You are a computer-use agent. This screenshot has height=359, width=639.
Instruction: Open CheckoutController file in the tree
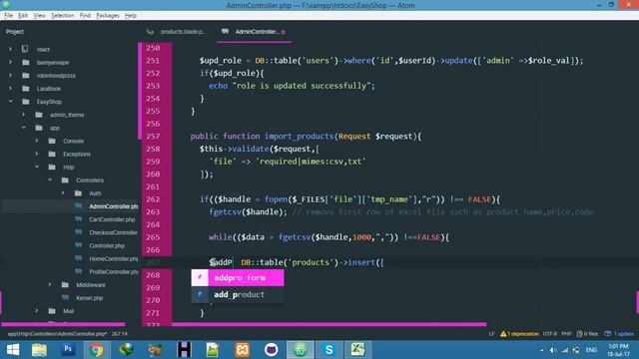coord(113,232)
